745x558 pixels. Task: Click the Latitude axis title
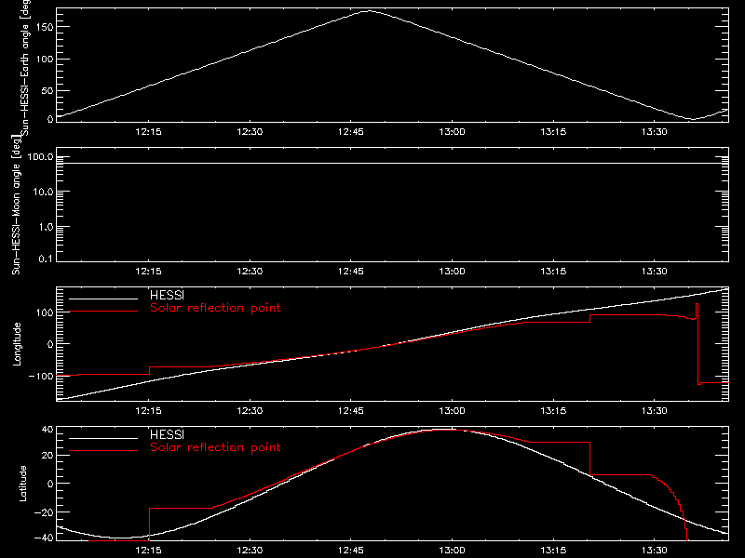[x=22, y=484]
